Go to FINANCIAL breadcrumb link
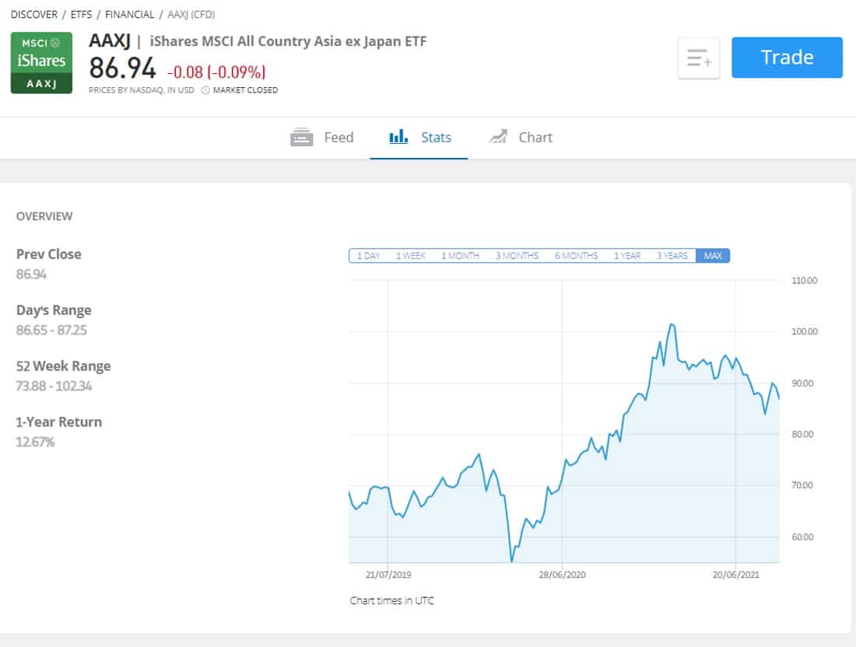The image size is (856, 647). pos(129,15)
